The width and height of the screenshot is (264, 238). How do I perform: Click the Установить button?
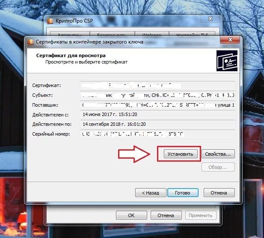pyautogui.click(x=181, y=154)
